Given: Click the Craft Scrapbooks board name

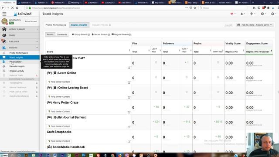Looking at the screenshot, I should point(59,132).
